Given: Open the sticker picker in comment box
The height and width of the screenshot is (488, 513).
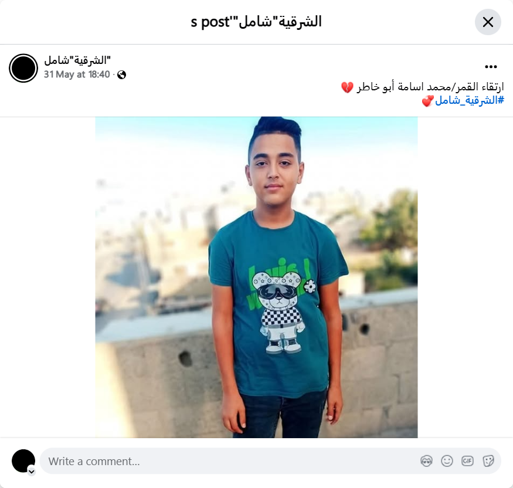Looking at the screenshot, I should point(488,461).
